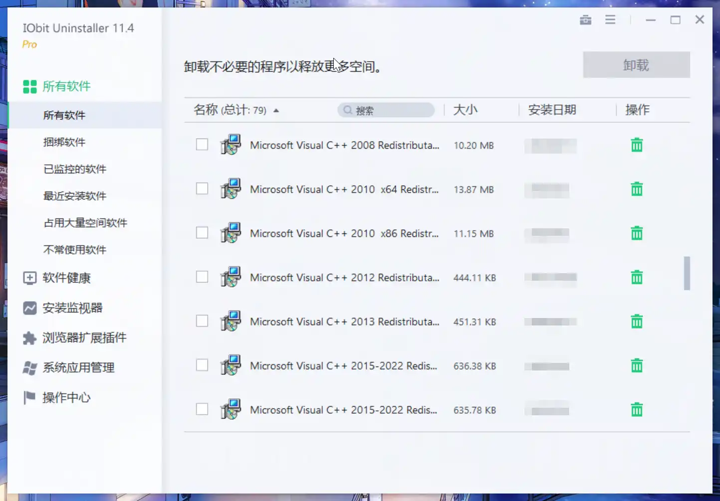Click the 635.78 KB size value
The width and height of the screenshot is (720, 501).
tap(475, 410)
